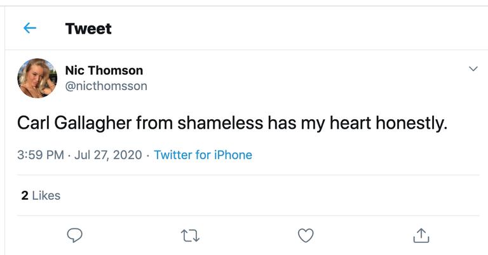488x255 pixels.
Task: Like the tweet with the heart icon
Action: tap(306, 235)
